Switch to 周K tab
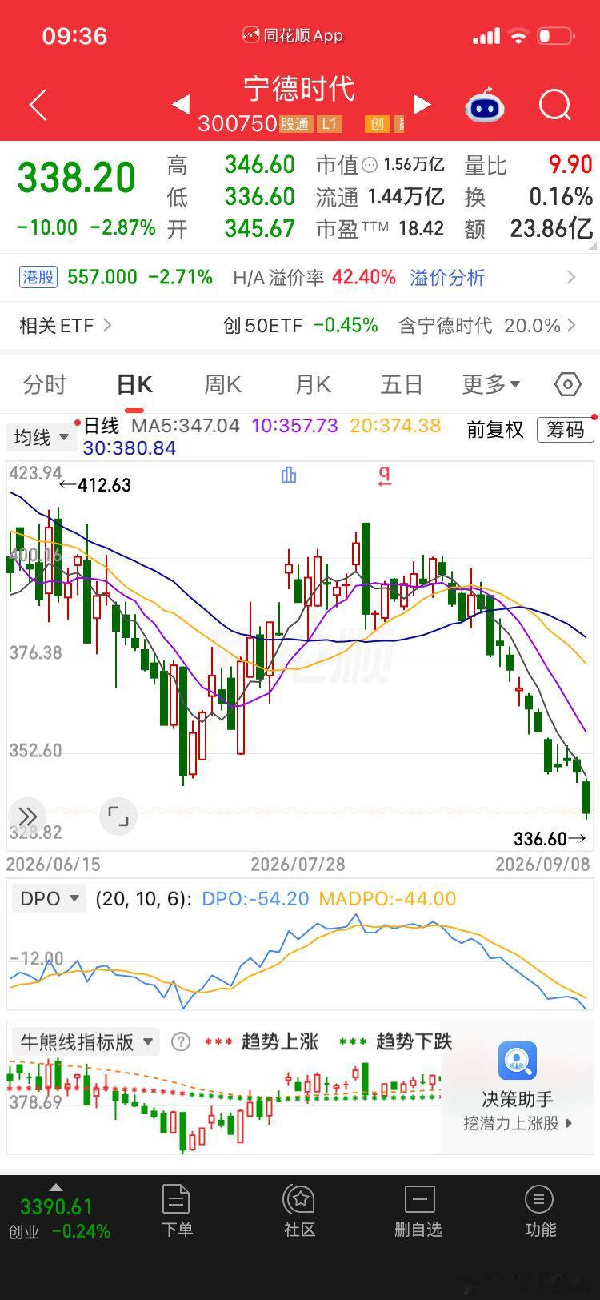 (223, 384)
